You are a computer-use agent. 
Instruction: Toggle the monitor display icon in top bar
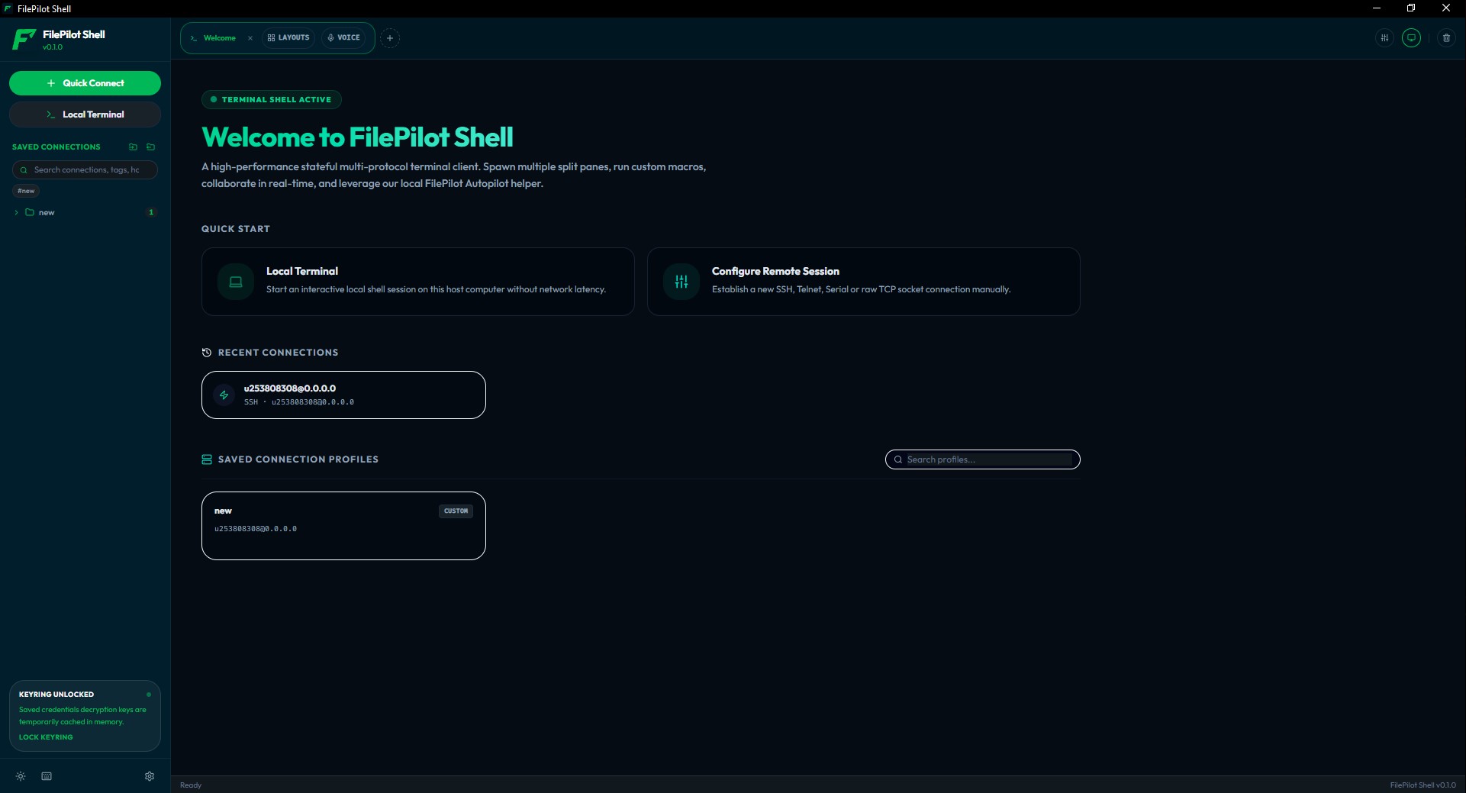tap(1412, 37)
